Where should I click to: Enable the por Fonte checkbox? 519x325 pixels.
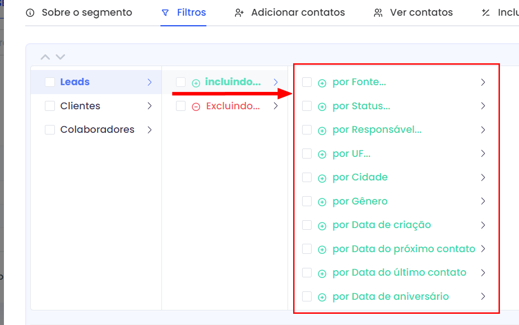coord(307,82)
